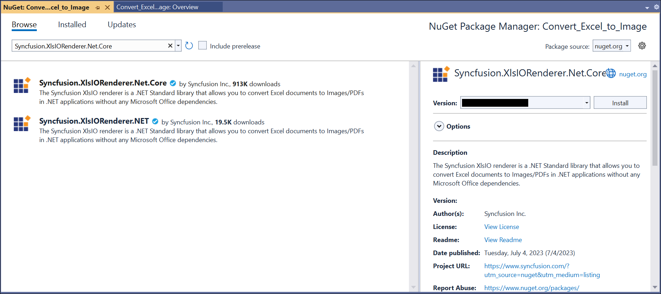Viewport: 661px width, 294px height.
Task: Open NuGet settings gear icon
Action: [642, 46]
